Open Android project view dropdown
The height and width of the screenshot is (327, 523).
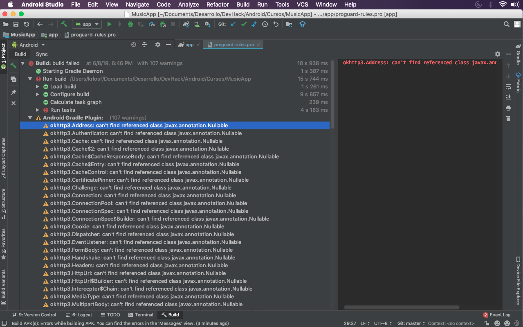tap(28, 45)
